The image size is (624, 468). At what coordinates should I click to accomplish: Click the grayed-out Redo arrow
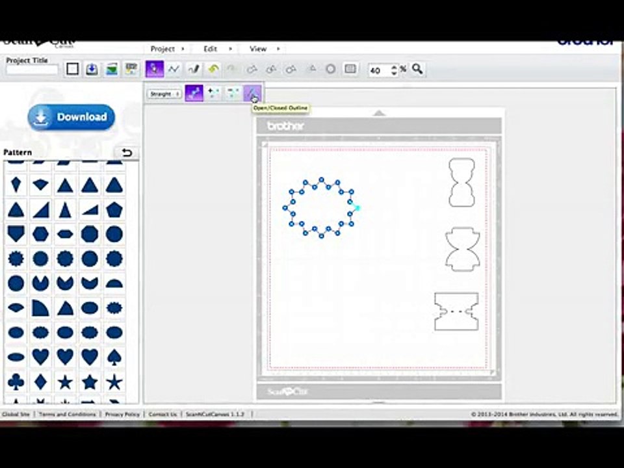click(x=231, y=70)
